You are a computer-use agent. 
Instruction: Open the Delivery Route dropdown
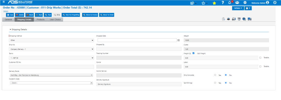[51, 75]
